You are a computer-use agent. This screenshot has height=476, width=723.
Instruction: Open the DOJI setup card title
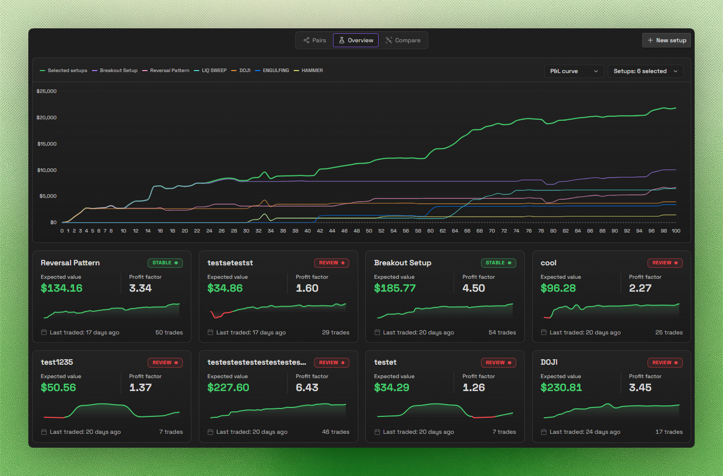549,362
